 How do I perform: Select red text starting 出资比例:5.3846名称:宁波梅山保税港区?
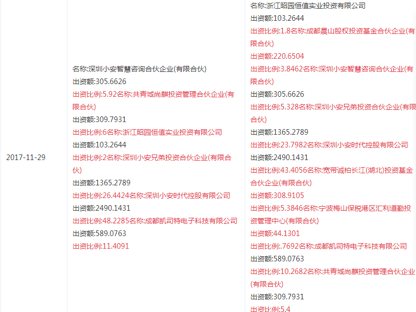[x=330, y=214]
